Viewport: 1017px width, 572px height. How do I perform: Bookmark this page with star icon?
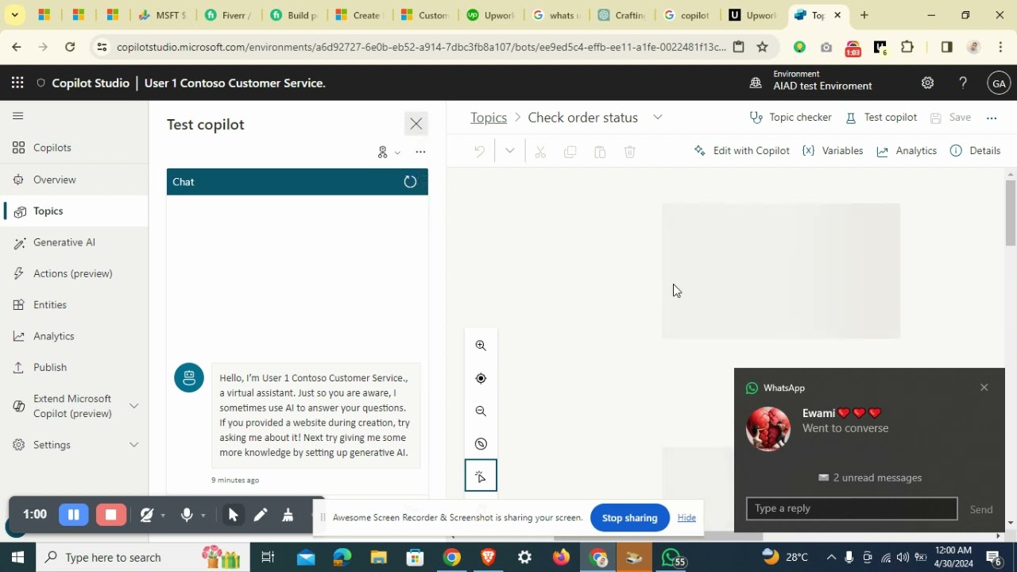[763, 47]
